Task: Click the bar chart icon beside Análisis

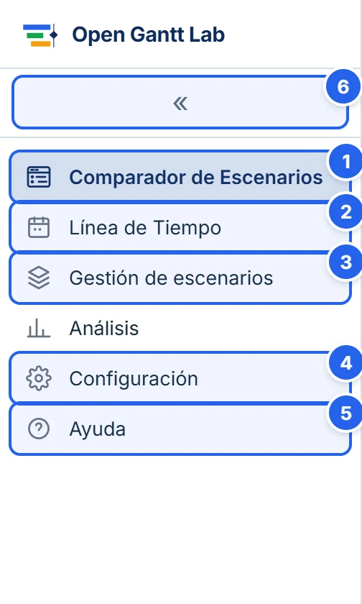Action: 39,328
